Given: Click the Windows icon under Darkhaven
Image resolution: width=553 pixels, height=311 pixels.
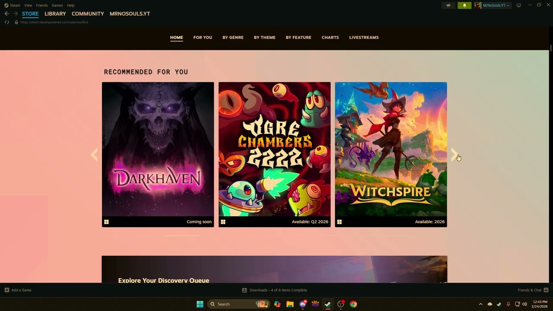Looking at the screenshot, I should [106, 222].
